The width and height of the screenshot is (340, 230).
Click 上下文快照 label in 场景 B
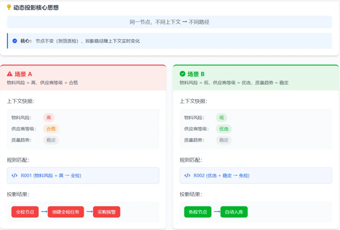point(193,101)
